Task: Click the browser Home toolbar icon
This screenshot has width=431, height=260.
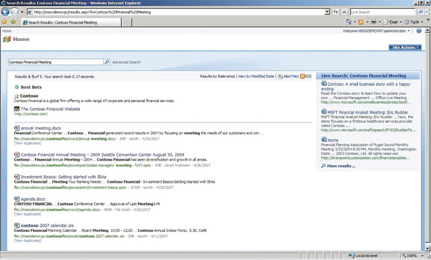Action: [349, 22]
